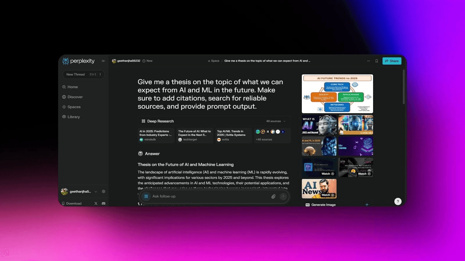
Task: Open the mindsdb source card
Action: click(x=156, y=135)
